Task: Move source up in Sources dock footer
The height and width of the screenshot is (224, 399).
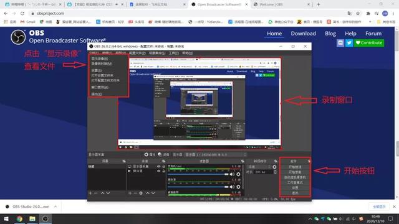Action: point(147,194)
